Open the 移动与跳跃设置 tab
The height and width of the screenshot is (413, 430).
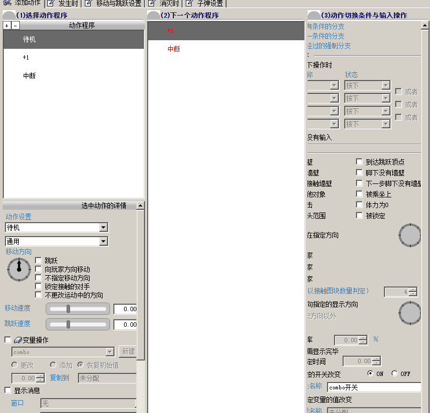pos(113,3)
